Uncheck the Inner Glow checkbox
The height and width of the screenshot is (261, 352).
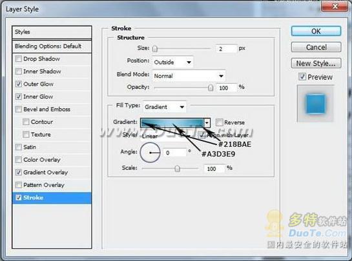pos(19,97)
